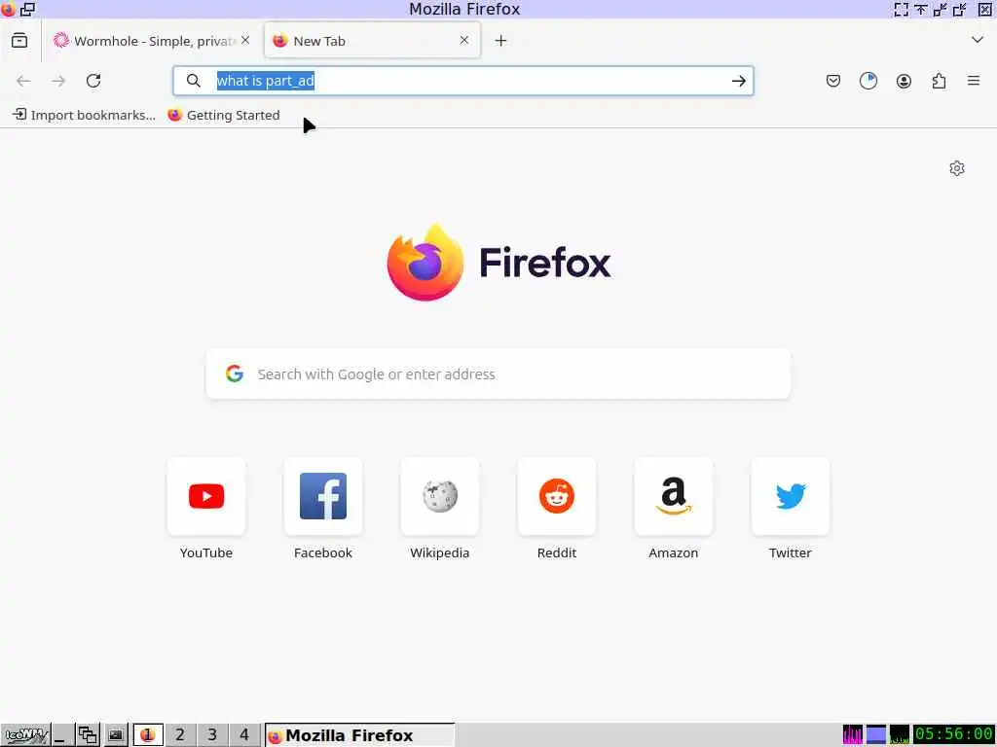The width and height of the screenshot is (997, 747).
Task: Click Import bookmarks... toolbar item
Action: coord(84,115)
